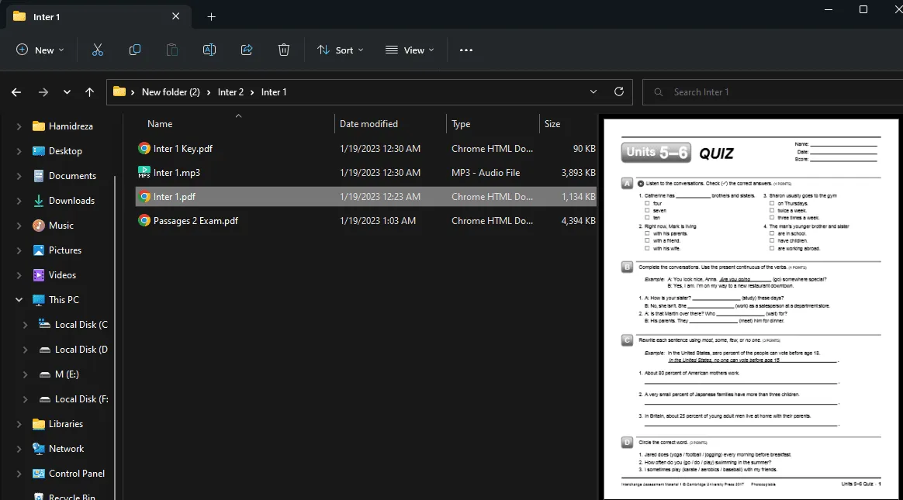Open a new File Explorer tab
The image size is (903, 500).
212,16
